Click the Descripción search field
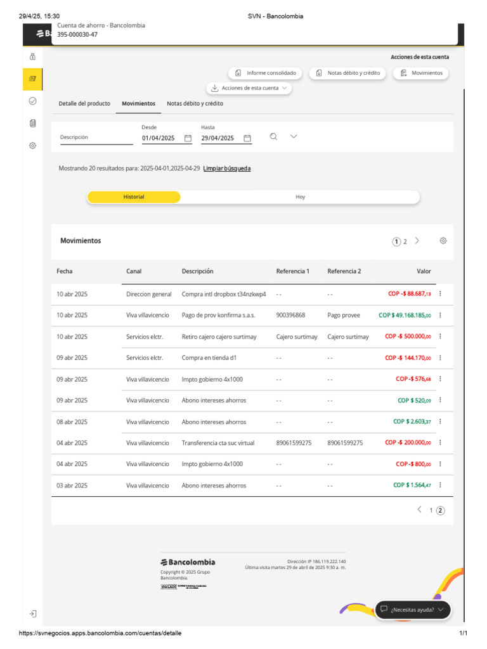Image resolution: width=487 pixels, height=649 pixels. click(x=96, y=138)
